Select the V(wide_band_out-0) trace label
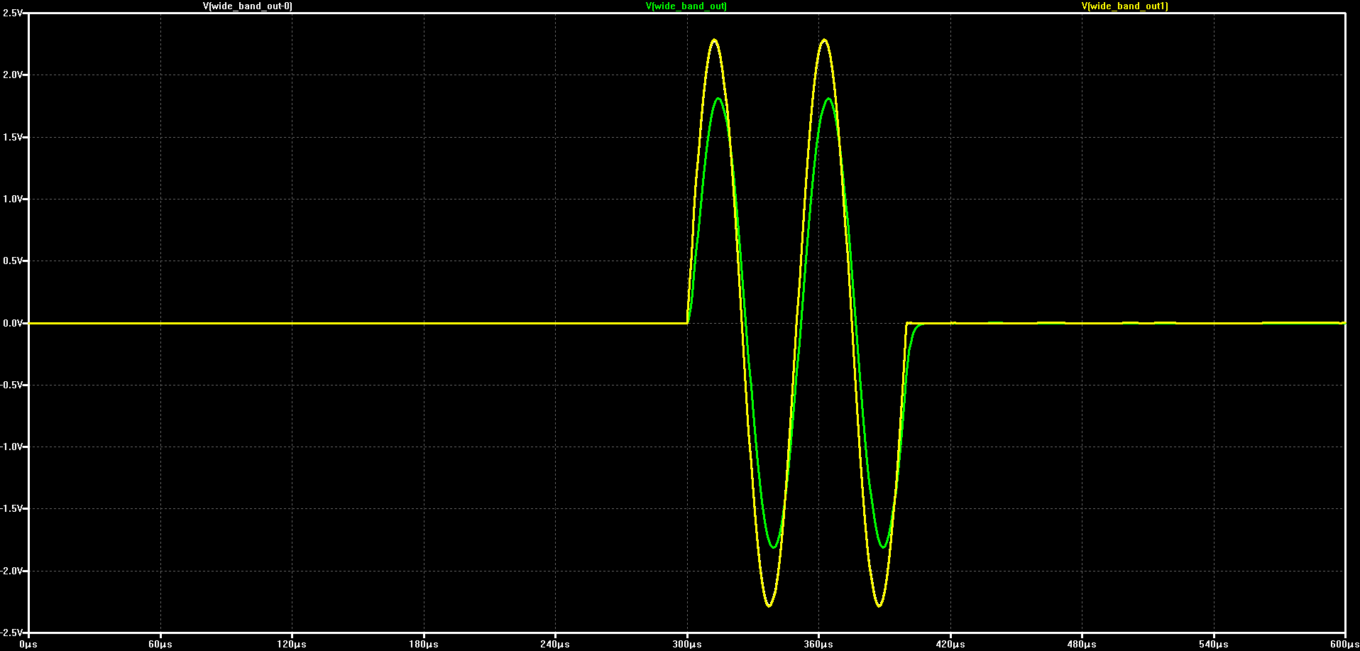This screenshot has height=651, width=1360. (x=248, y=6)
